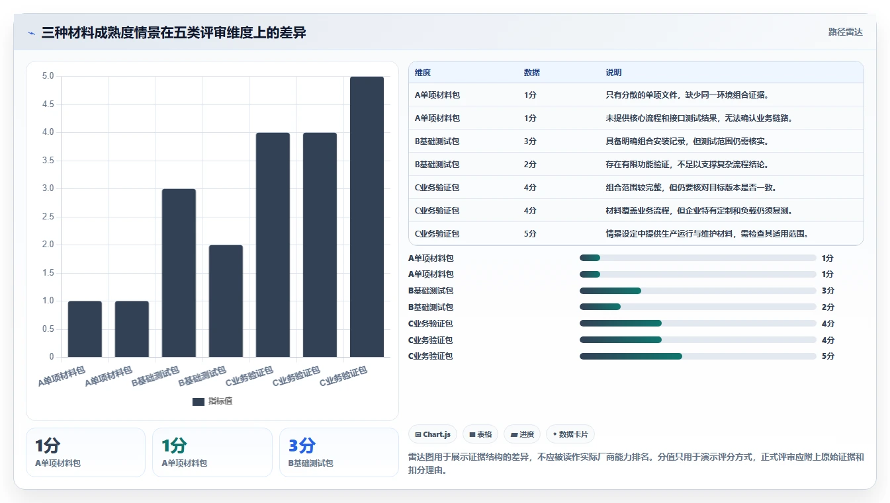Click the large 3分 value in the data card
The width and height of the screenshot is (890, 503).
point(302,445)
